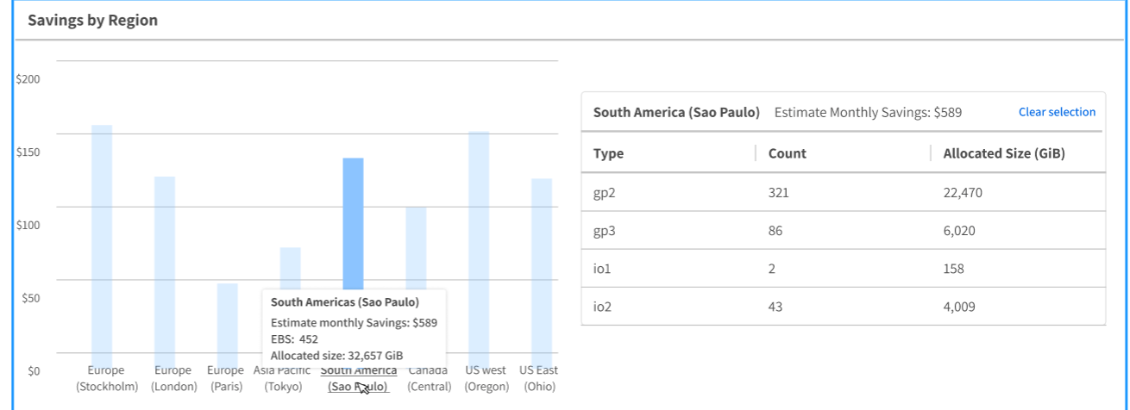The width and height of the screenshot is (1130, 410).
Task: Click the Europe (Stockholm) axis label
Action: (106, 378)
